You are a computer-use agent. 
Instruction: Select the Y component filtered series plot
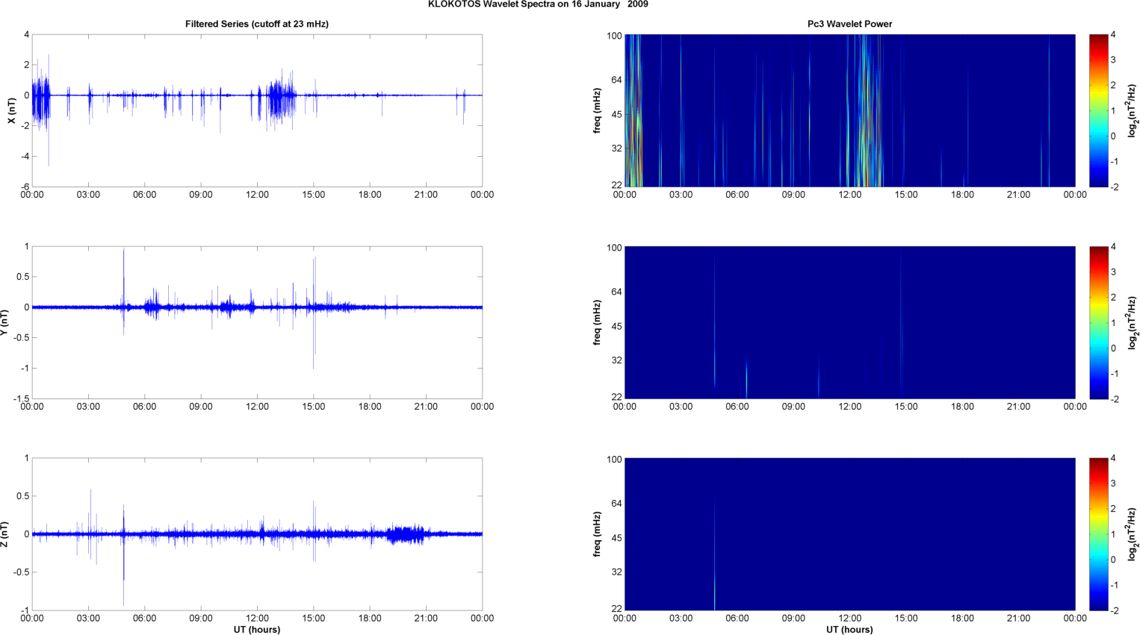256,322
